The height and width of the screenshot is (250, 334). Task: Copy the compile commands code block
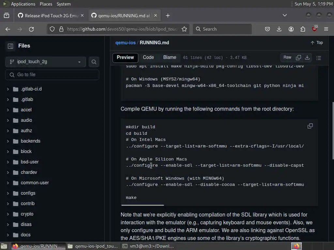310,126
